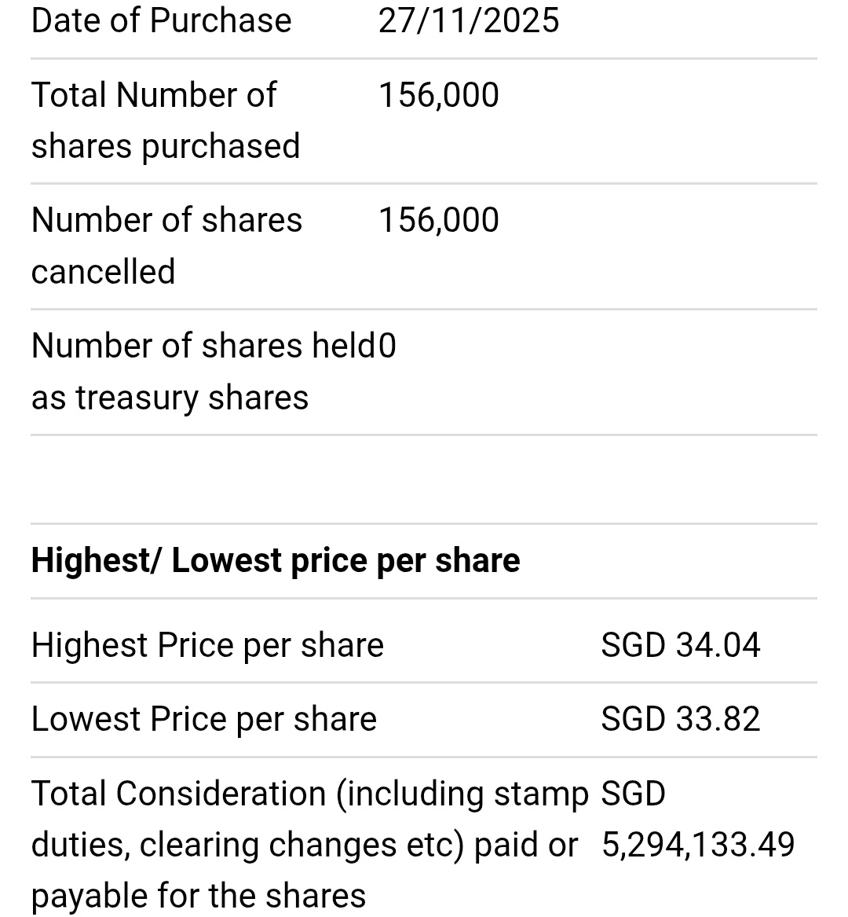Screen dimensions: 848x917
Task: Select the 156,000 shares purchased value
Action: (439, 95)
